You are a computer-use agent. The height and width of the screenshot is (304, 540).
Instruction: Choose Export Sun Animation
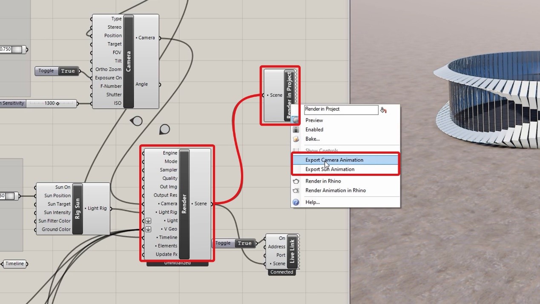(330, 169)
